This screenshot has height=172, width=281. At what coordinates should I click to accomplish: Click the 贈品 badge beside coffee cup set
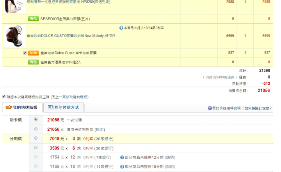pyautogui.click(x=33, y=62)
